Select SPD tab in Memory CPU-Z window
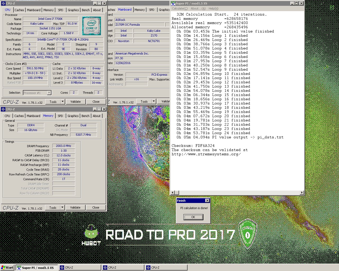 [60, 116]
